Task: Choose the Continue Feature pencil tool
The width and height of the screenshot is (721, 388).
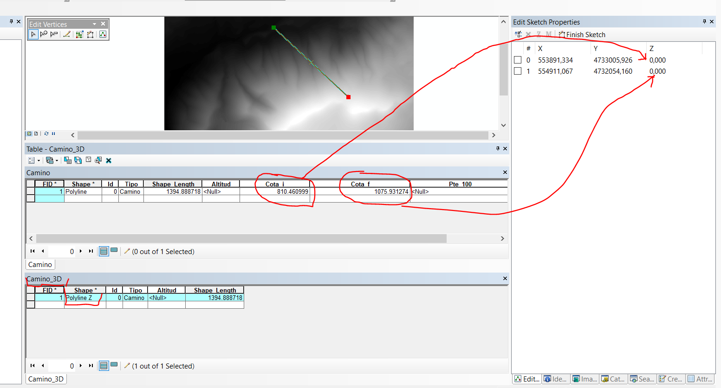Action: point(67,34)
